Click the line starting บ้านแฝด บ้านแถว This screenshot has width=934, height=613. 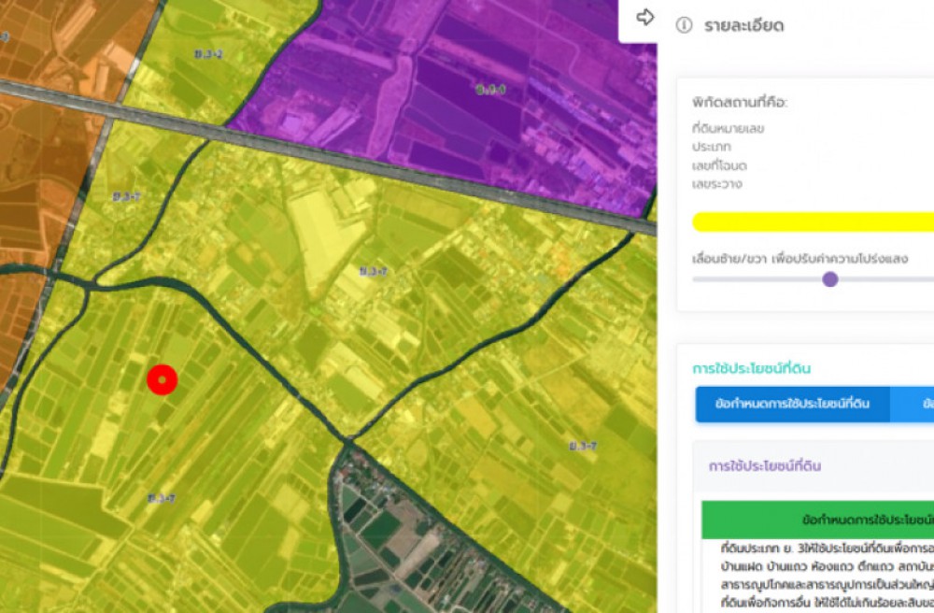coord(828,565)
